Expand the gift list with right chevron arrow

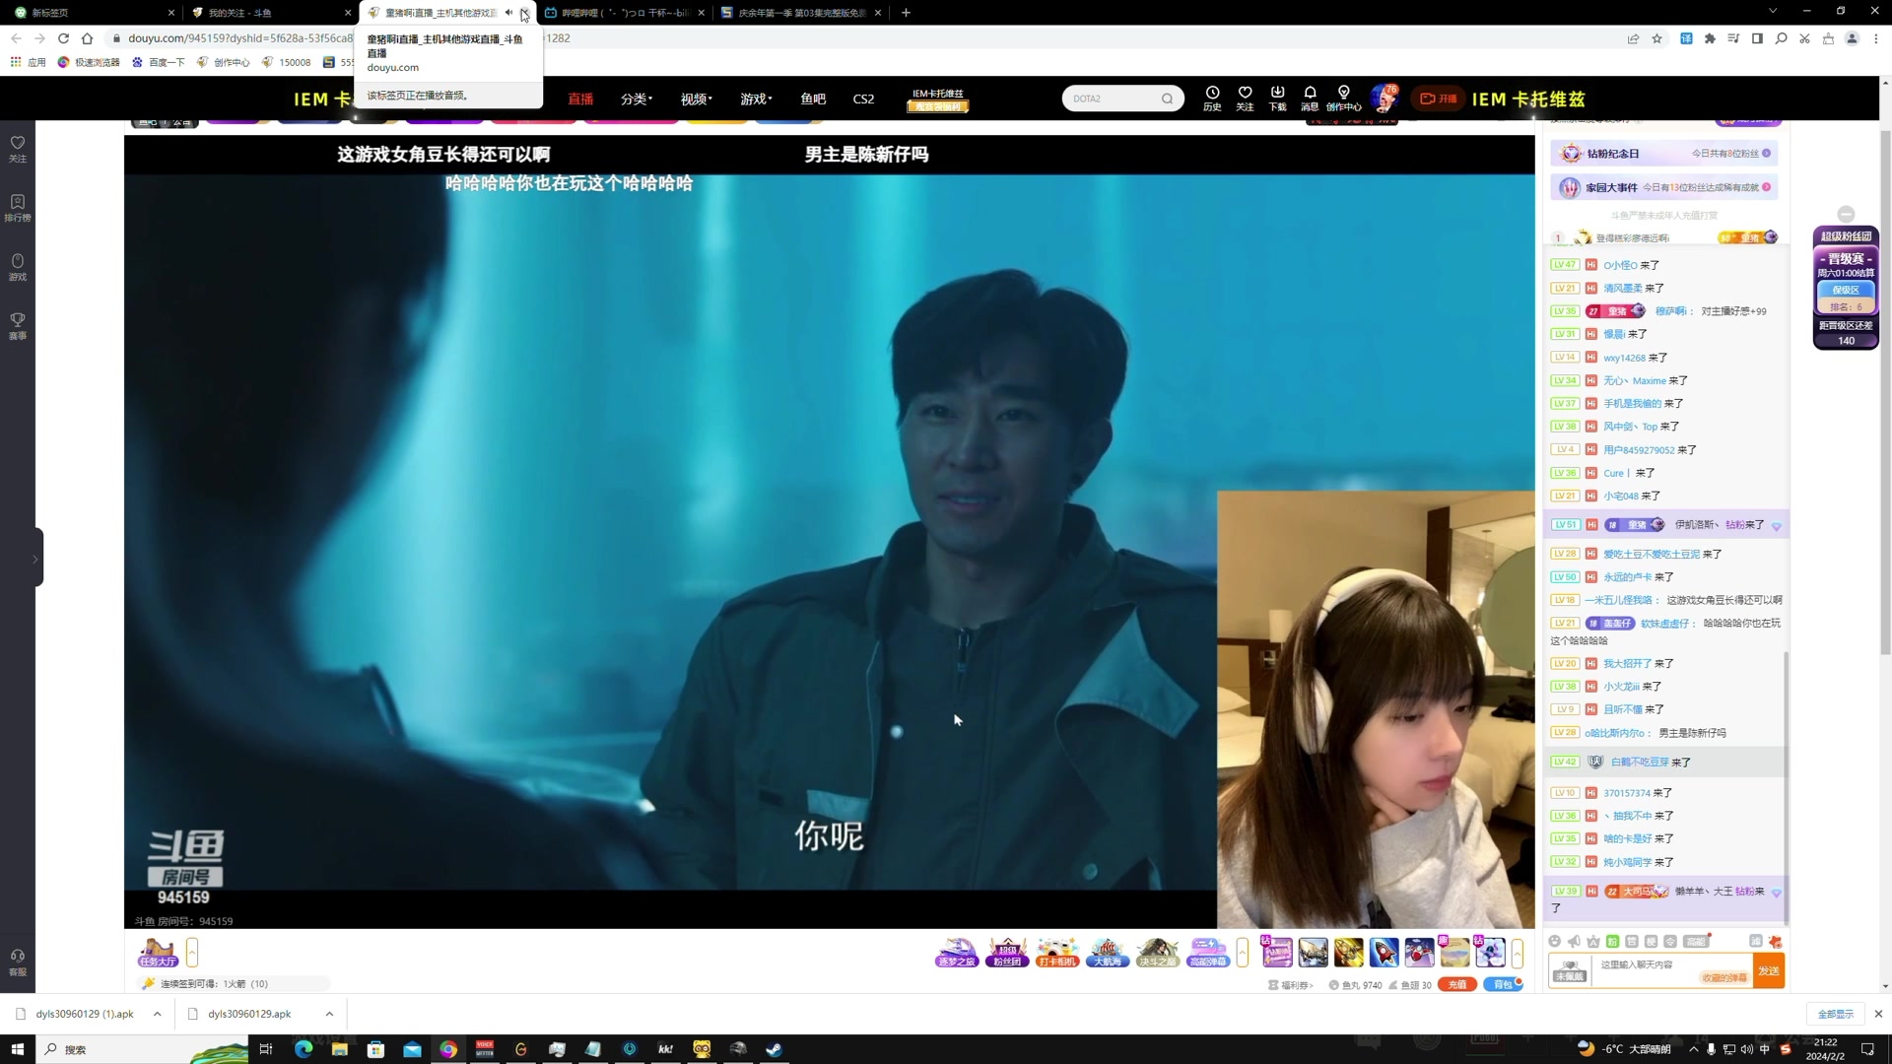click(x=1518, y=953)
